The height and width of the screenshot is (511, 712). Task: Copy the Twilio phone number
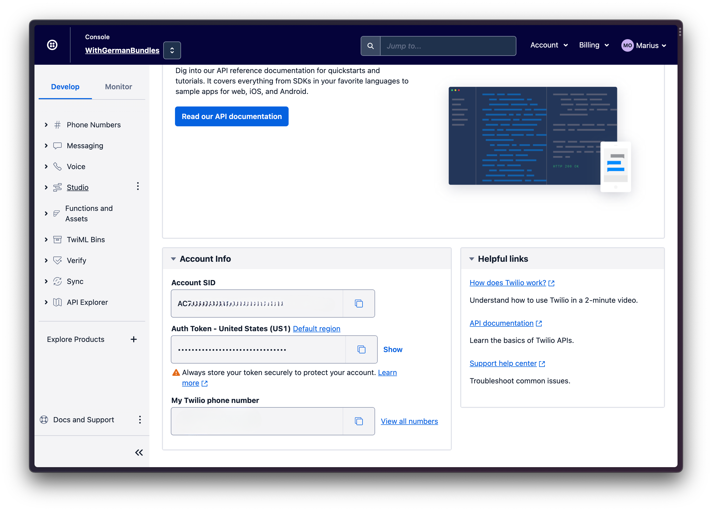(x=359, y=421)
